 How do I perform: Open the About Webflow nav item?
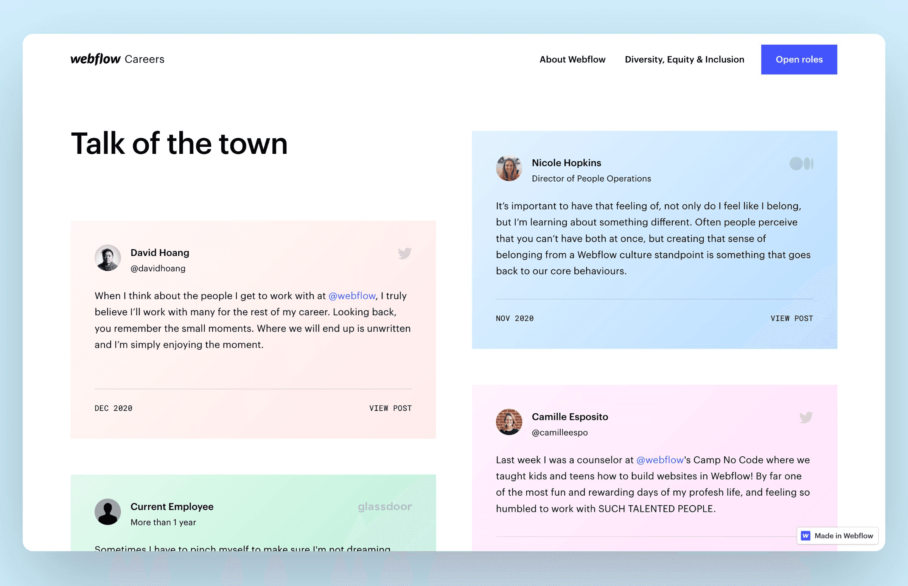[x=572, y=59]
